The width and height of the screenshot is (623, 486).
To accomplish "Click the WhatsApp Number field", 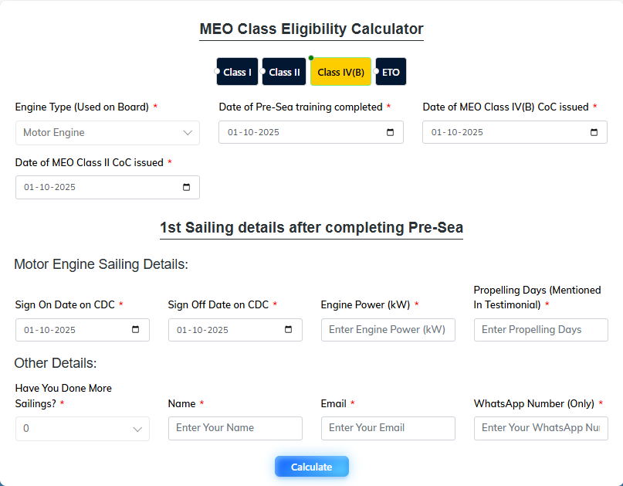I will tap(540, 428).
